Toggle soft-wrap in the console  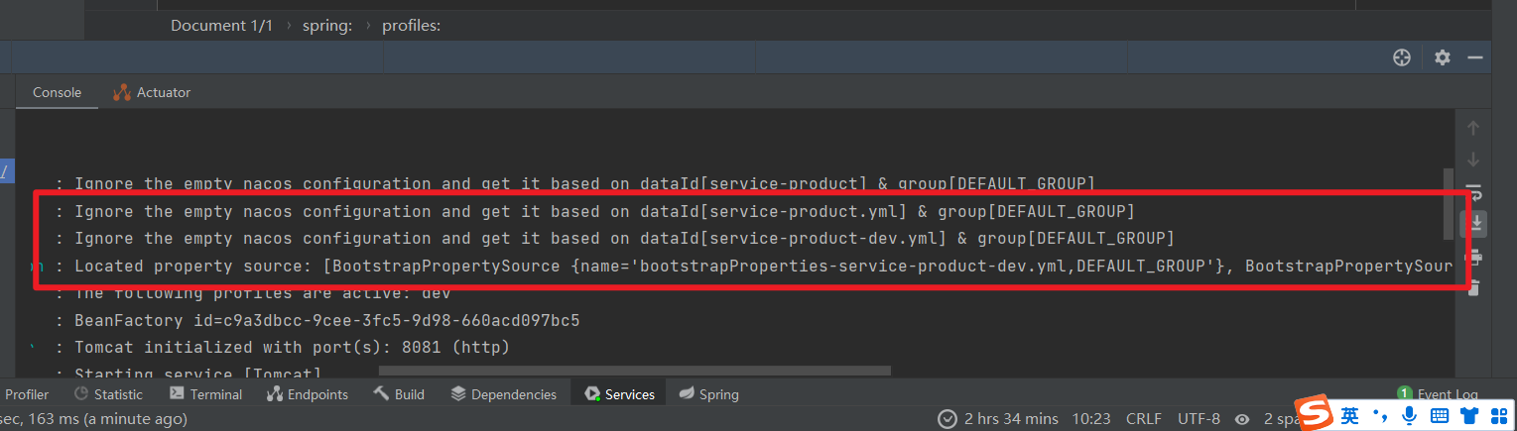click(1473, 192)
